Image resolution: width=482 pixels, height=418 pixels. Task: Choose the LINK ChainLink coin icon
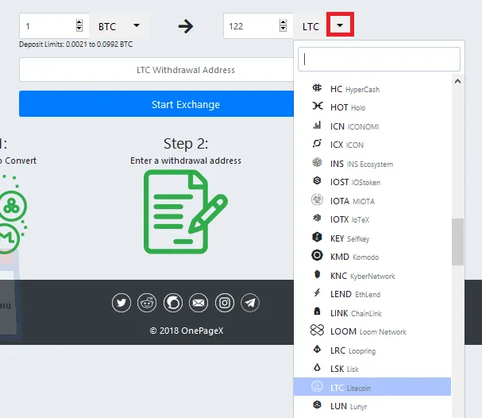tap(317, 312)
